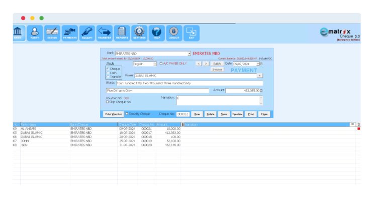Click the Amount field showing 452,365.00

[243, 91]
